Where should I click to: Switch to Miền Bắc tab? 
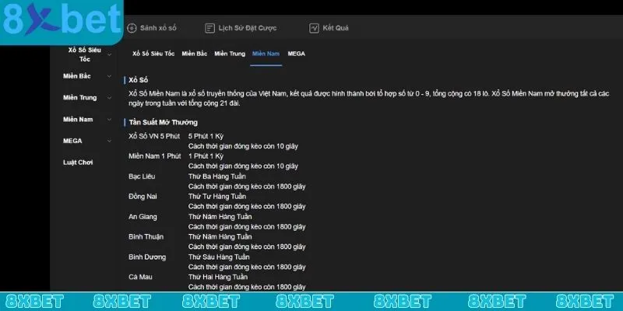click(x=194, y=54)
